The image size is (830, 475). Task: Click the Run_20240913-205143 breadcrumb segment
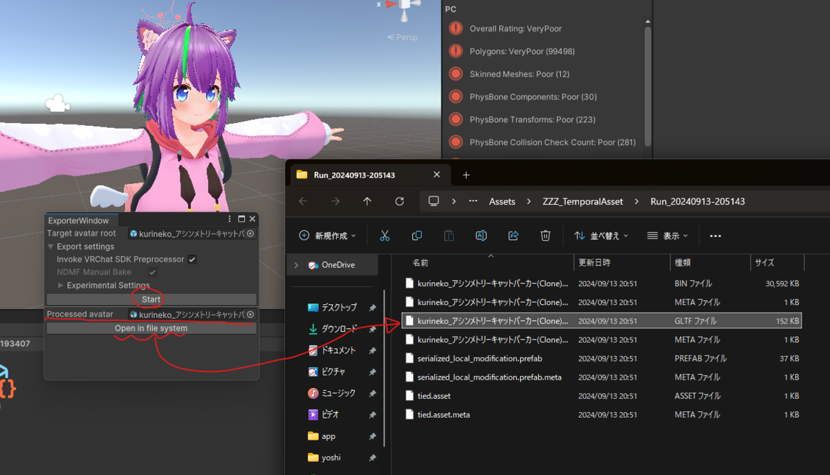[x=698, y=201]
